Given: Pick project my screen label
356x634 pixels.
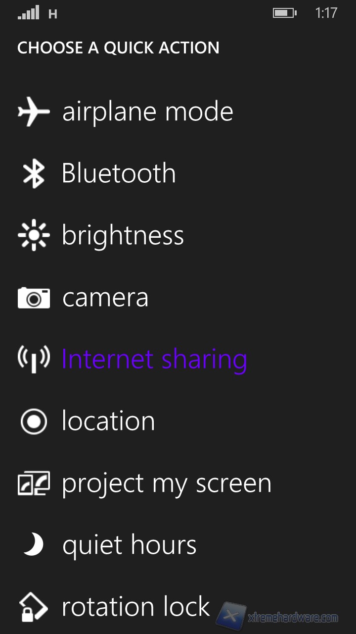Looking at the screenshot, I should point(167,483).
